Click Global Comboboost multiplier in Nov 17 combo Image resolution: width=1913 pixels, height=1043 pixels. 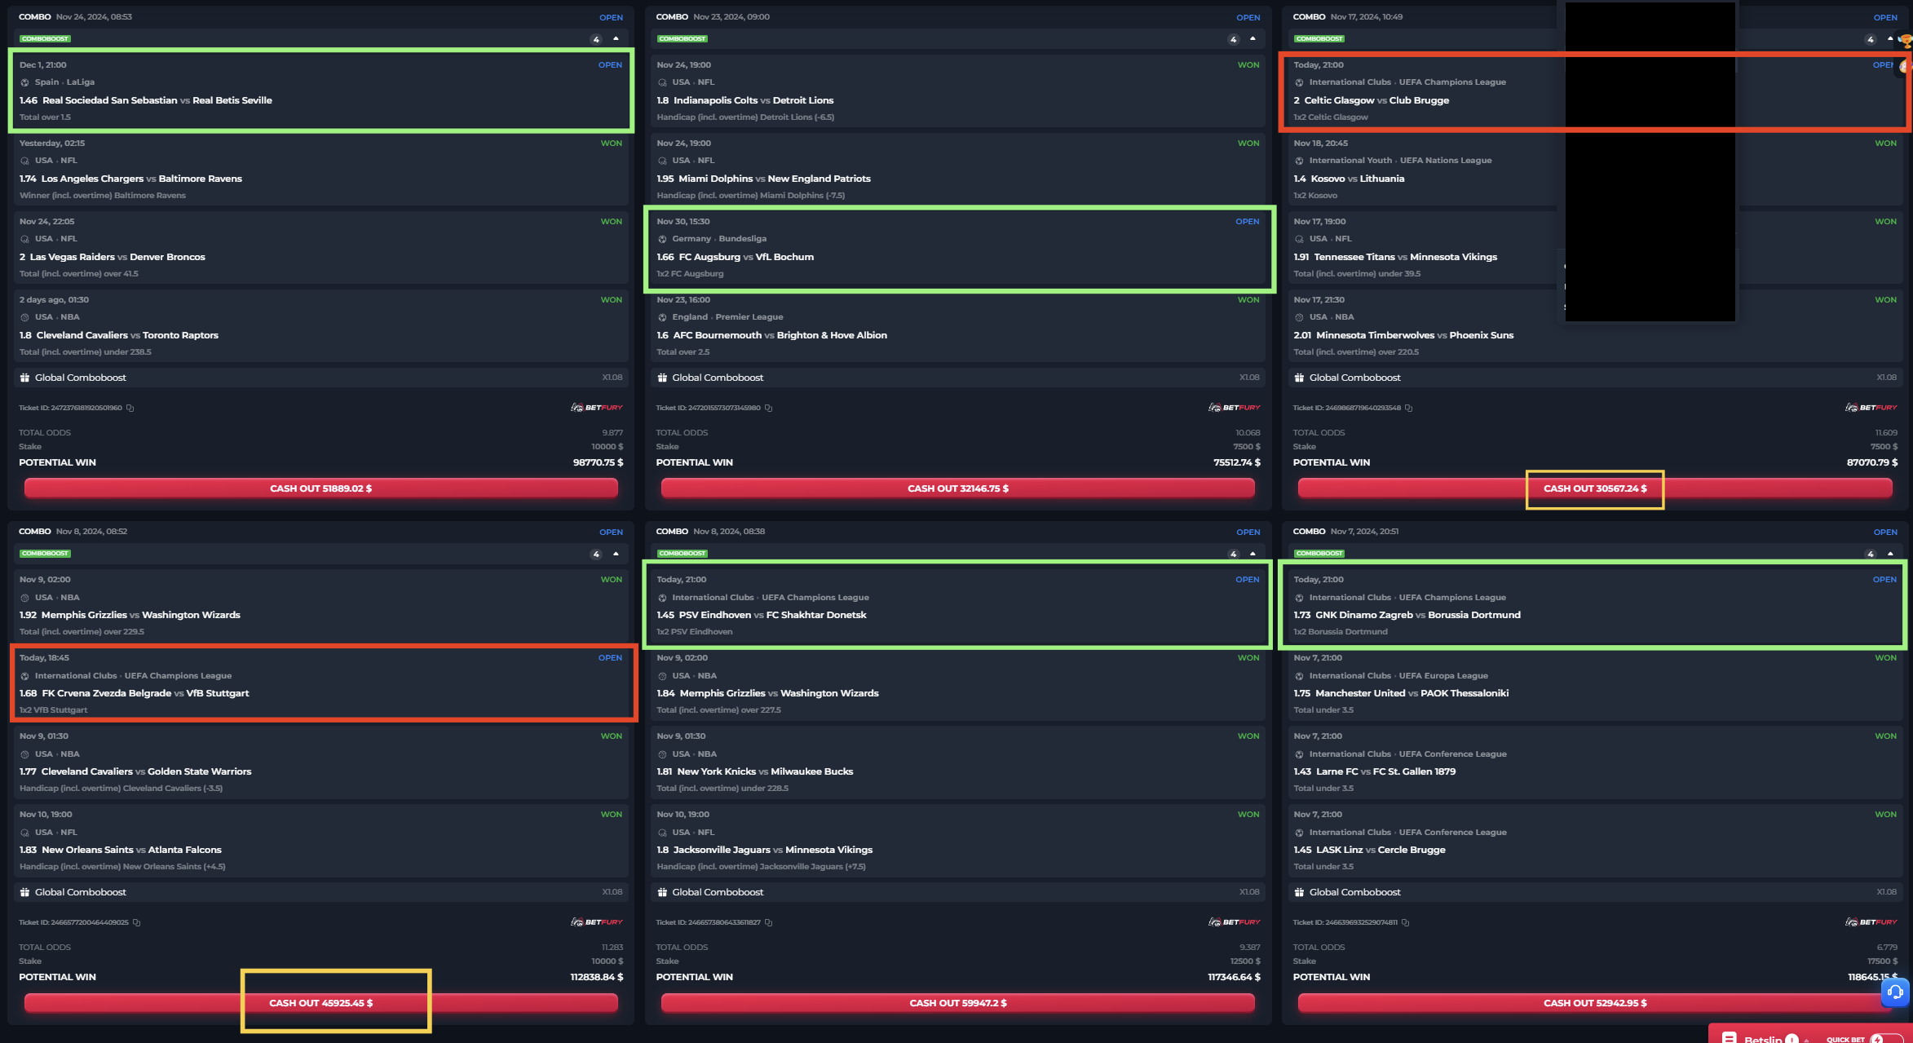pos(1886,378)
